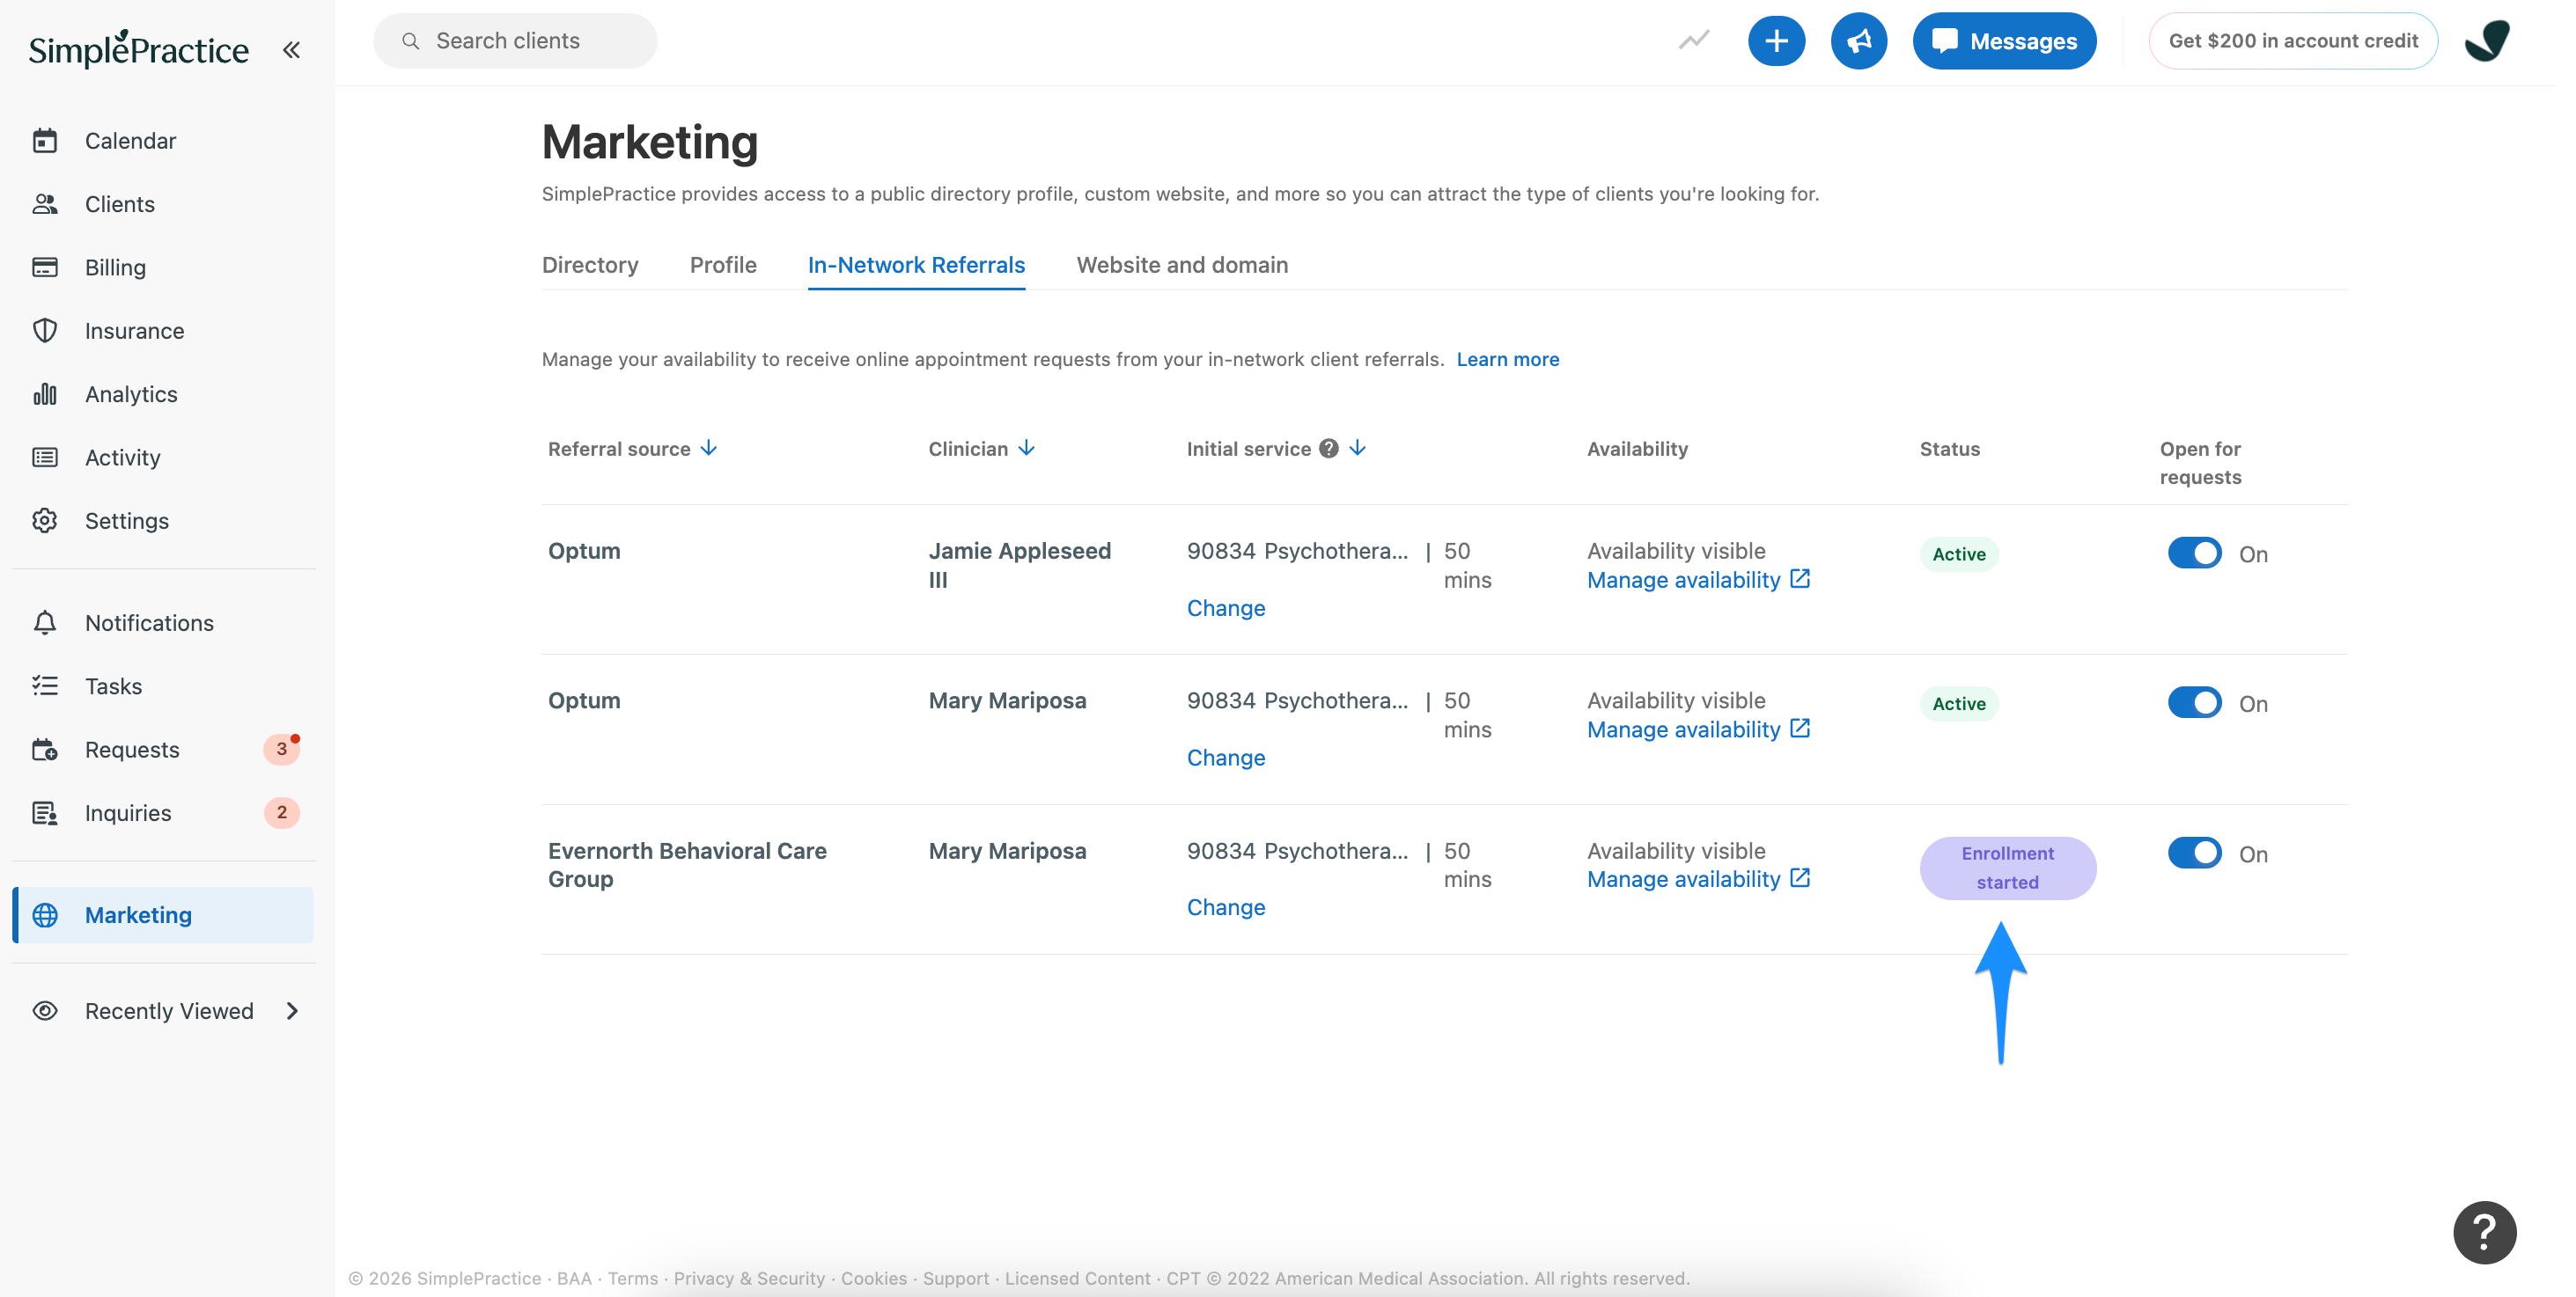This screenshot has height=1297, width=2576.
Task: Open Inquiries with 2 pending
Action: coord(163,813)
